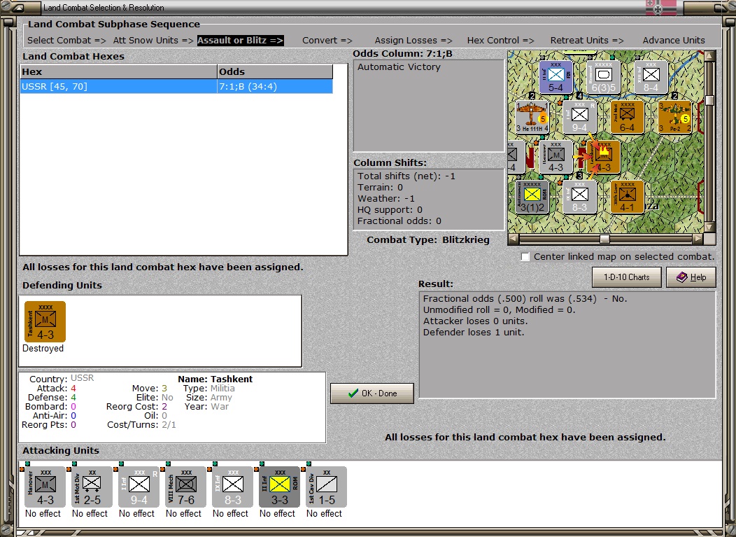This screenshot has height=537, width=736.
Task: Click the 7:1;B (34:4) odds cell
Action: [274, 86]
